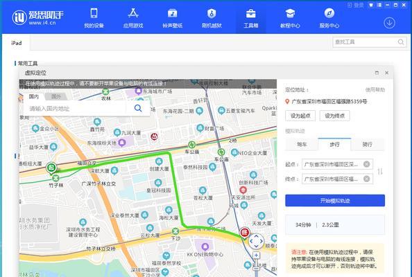Open 应用游戏 section

133,17
